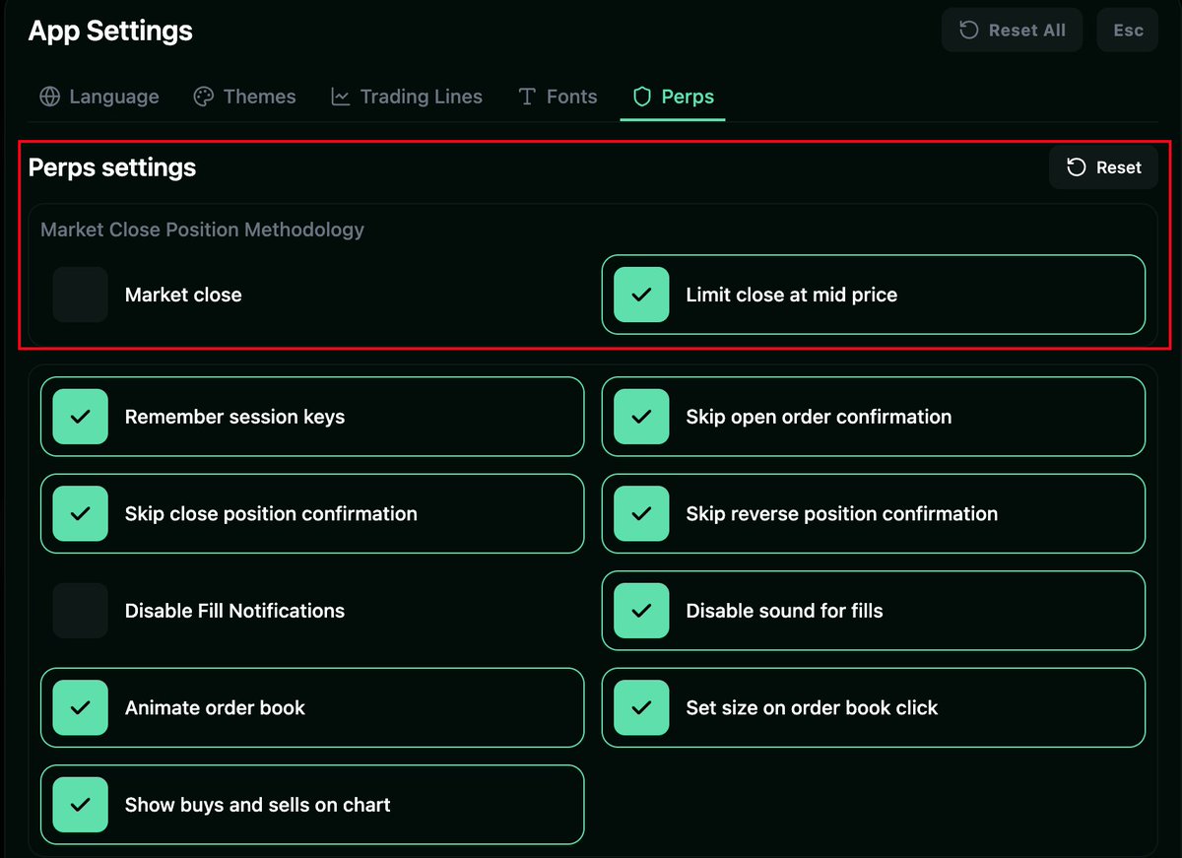Turn off Animate order book

81,707
